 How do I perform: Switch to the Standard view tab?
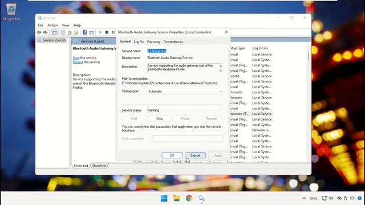99,166
